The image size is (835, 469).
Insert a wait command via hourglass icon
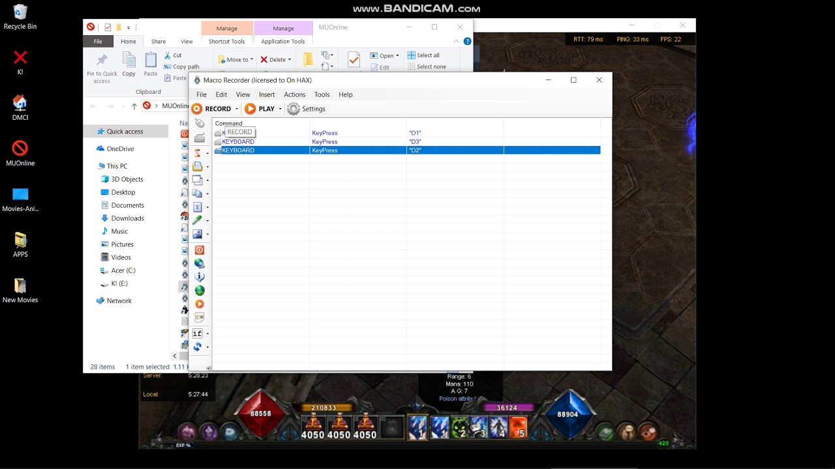pos(198,153)
